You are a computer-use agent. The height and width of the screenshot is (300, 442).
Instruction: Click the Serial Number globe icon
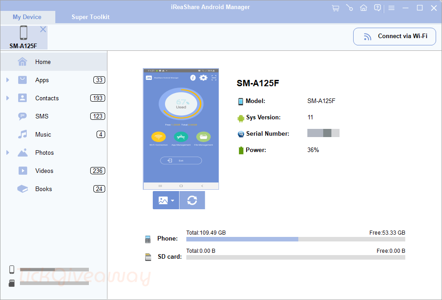(x=241, y=134)
